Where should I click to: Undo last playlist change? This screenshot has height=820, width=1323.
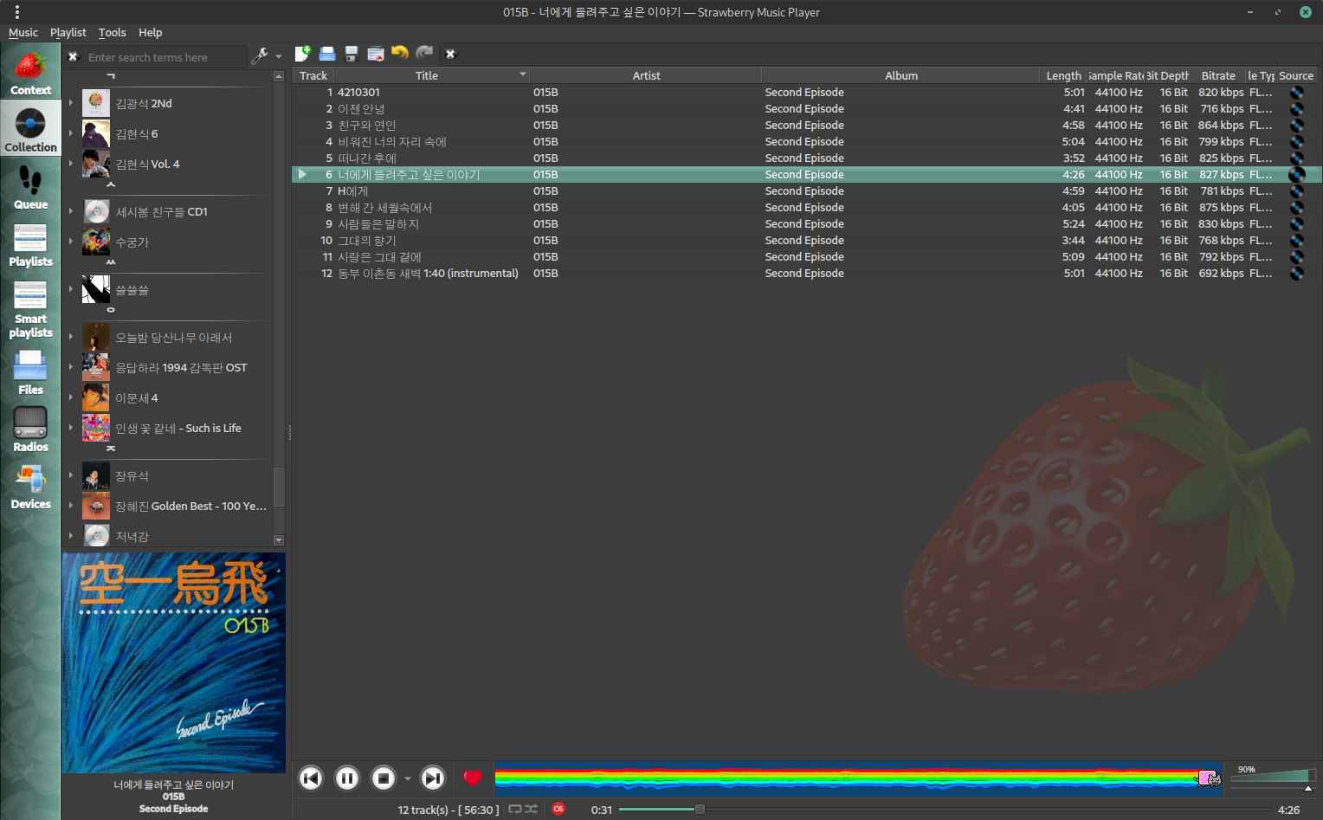tap(400, 54)
